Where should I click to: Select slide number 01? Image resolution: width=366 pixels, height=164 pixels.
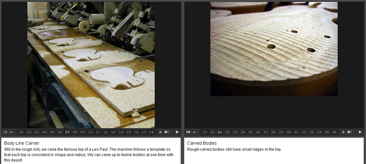pos(22,132)
